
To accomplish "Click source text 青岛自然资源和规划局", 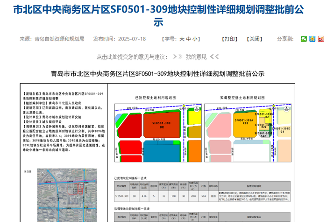I will pos(59,39).
